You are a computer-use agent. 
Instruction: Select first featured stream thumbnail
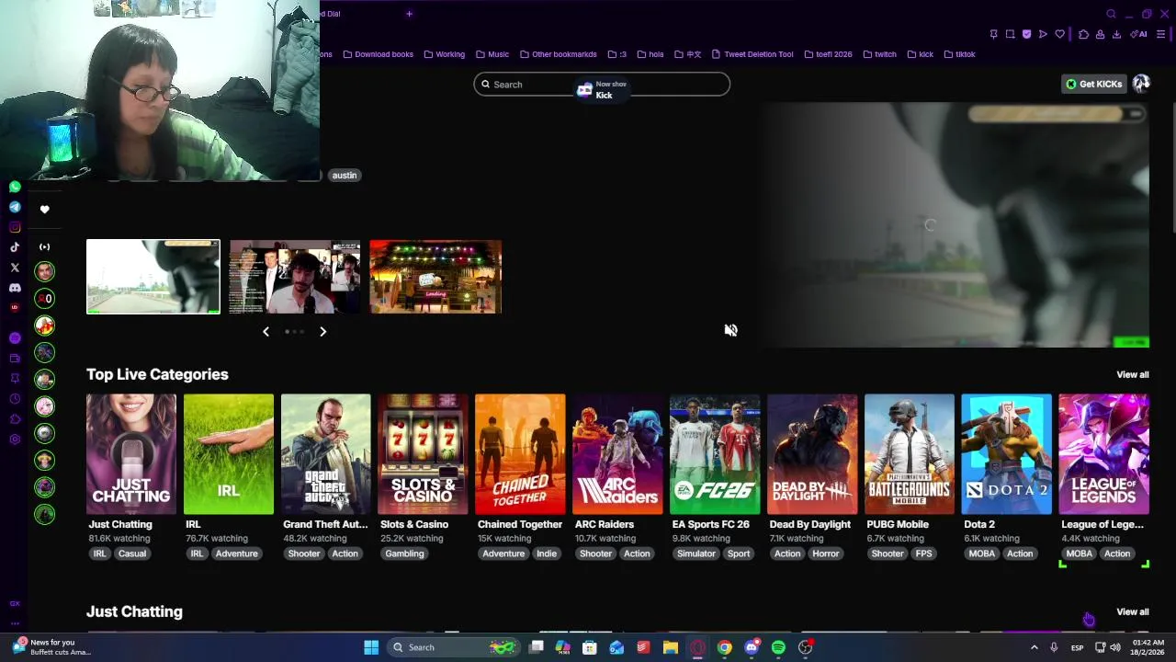[x=153, y=277]
